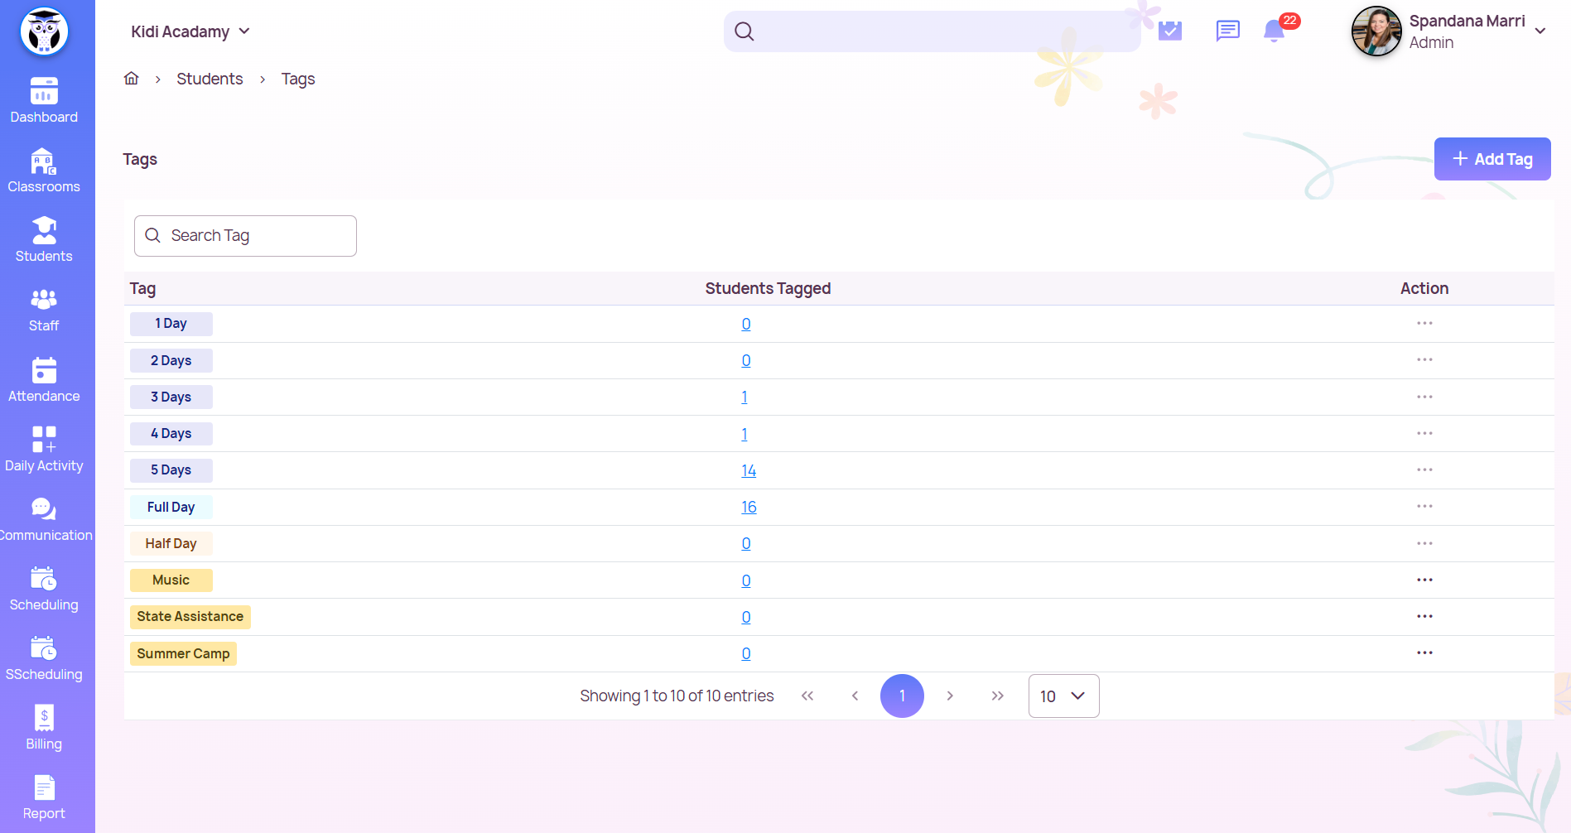Open action menu for Music tag

(x=1424, y=580)
